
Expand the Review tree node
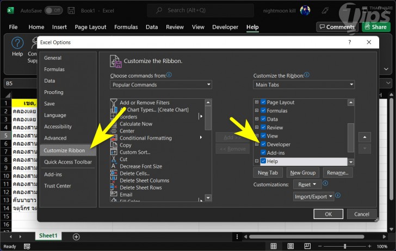pos(257,127)
